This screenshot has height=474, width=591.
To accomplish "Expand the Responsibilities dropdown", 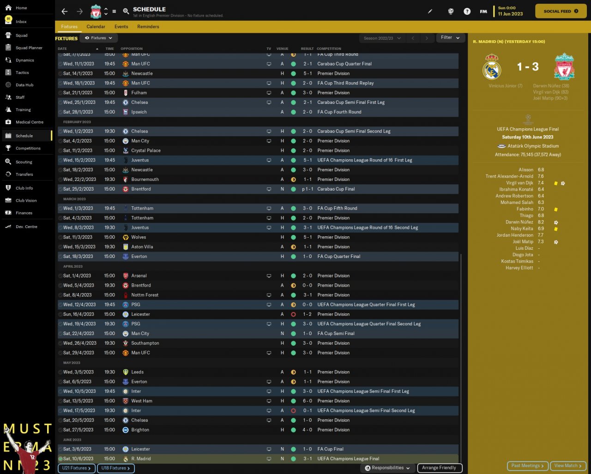I will (387, 468).
